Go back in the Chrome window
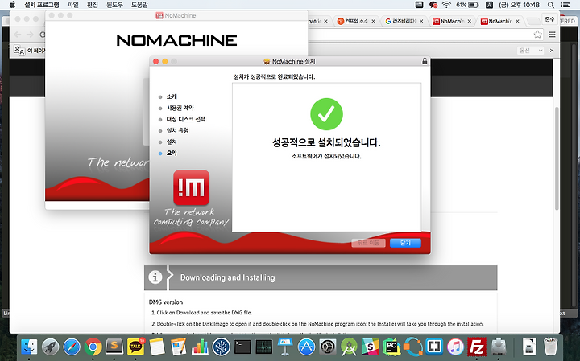This screenshot has height=361, width=580. [18, 35]
